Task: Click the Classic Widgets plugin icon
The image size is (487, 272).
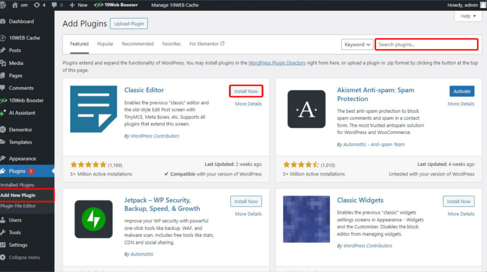Action: [307, 219]
